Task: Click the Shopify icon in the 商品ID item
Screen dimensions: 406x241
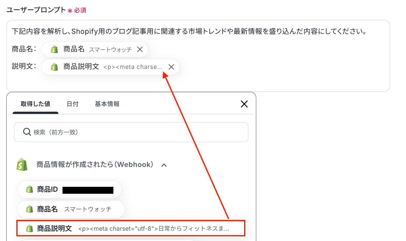Action: [29, 189]
